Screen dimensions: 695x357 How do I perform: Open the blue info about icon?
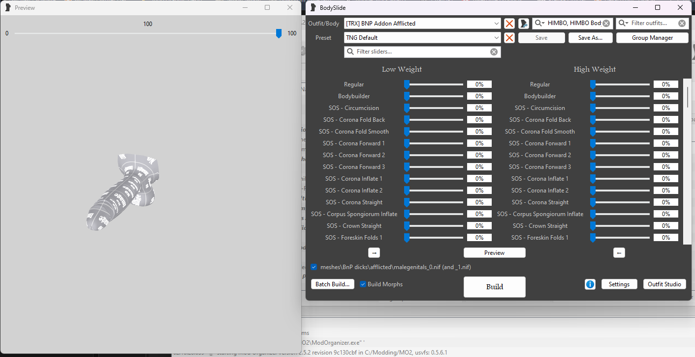pos(590,284)
